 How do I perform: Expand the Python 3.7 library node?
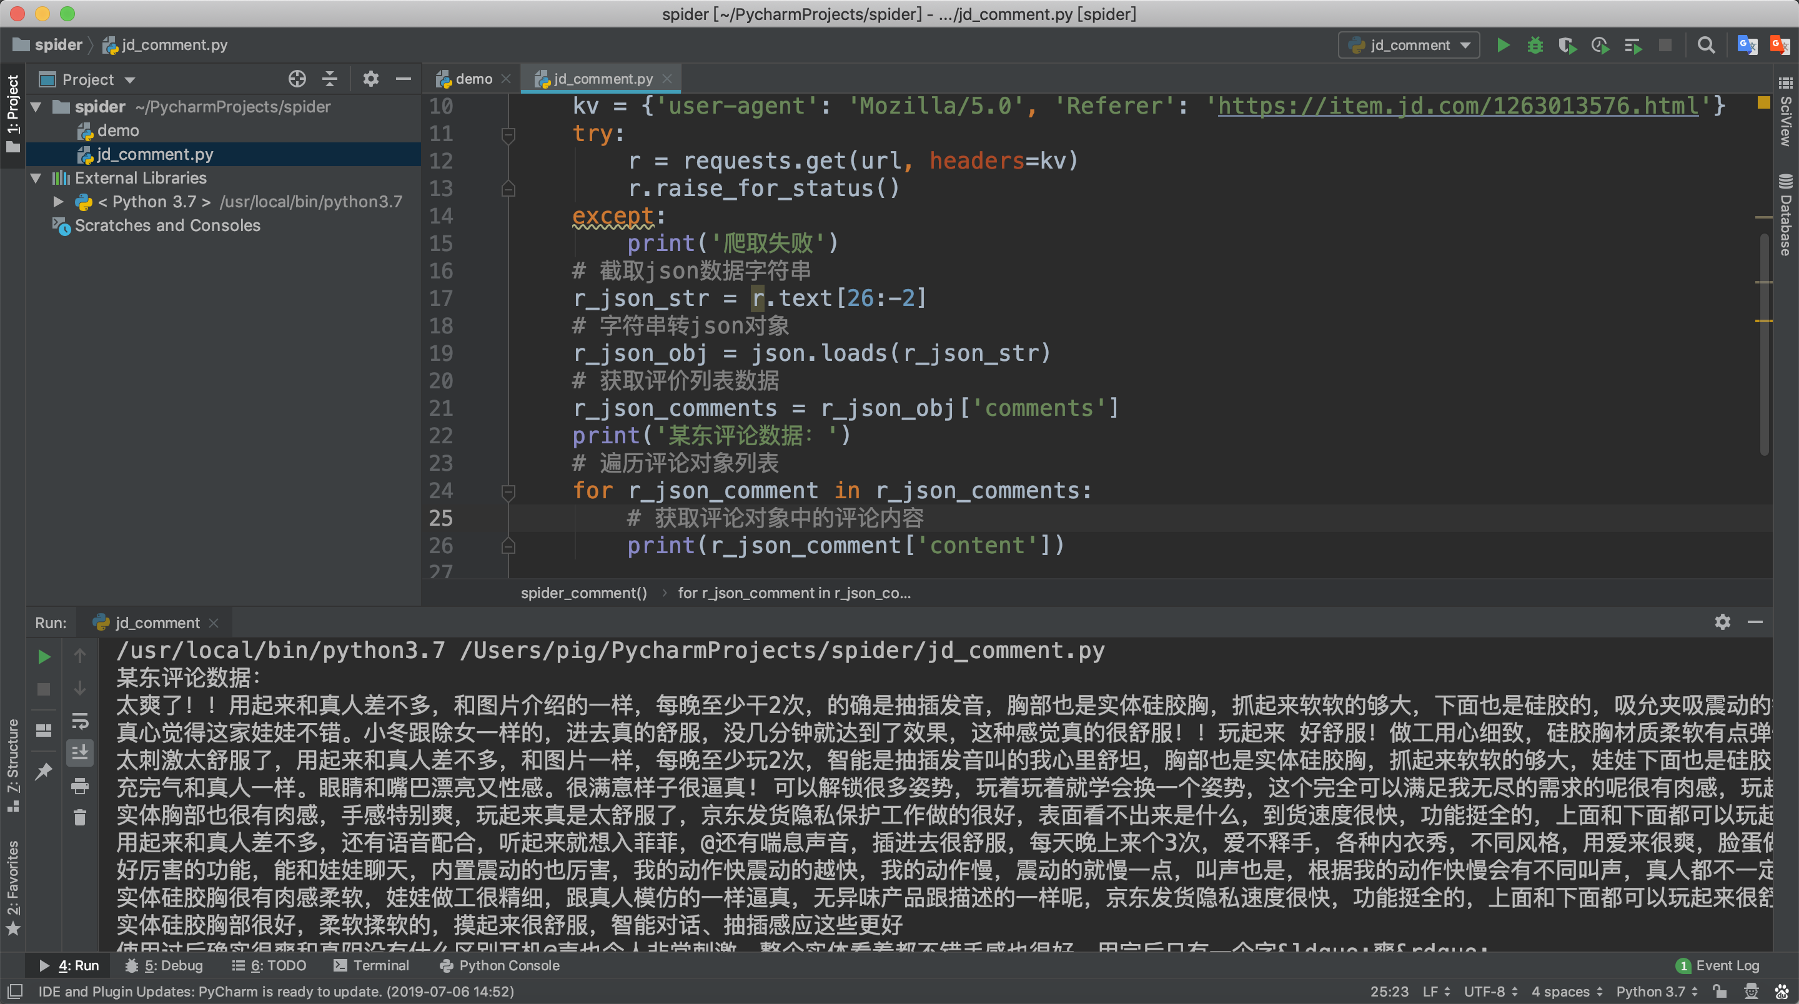59,202
